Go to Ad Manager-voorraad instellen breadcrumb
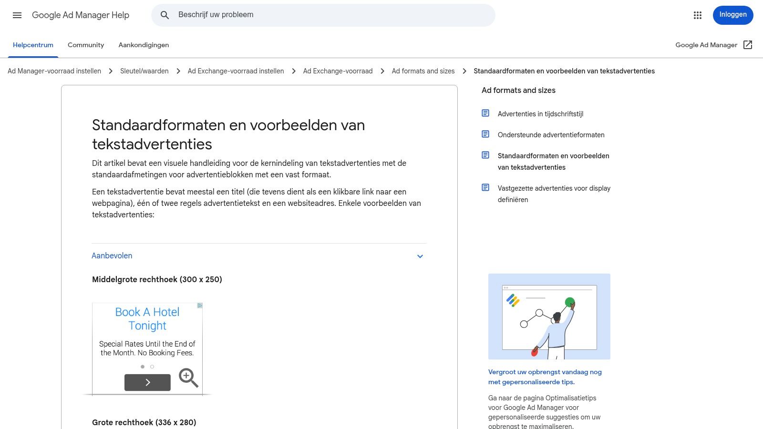 click(x=54, y=71)
